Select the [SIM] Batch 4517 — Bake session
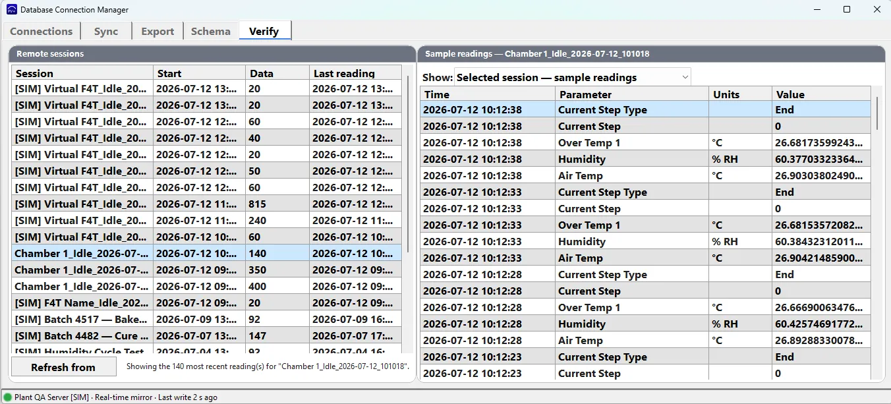 [x=206, y=319]
